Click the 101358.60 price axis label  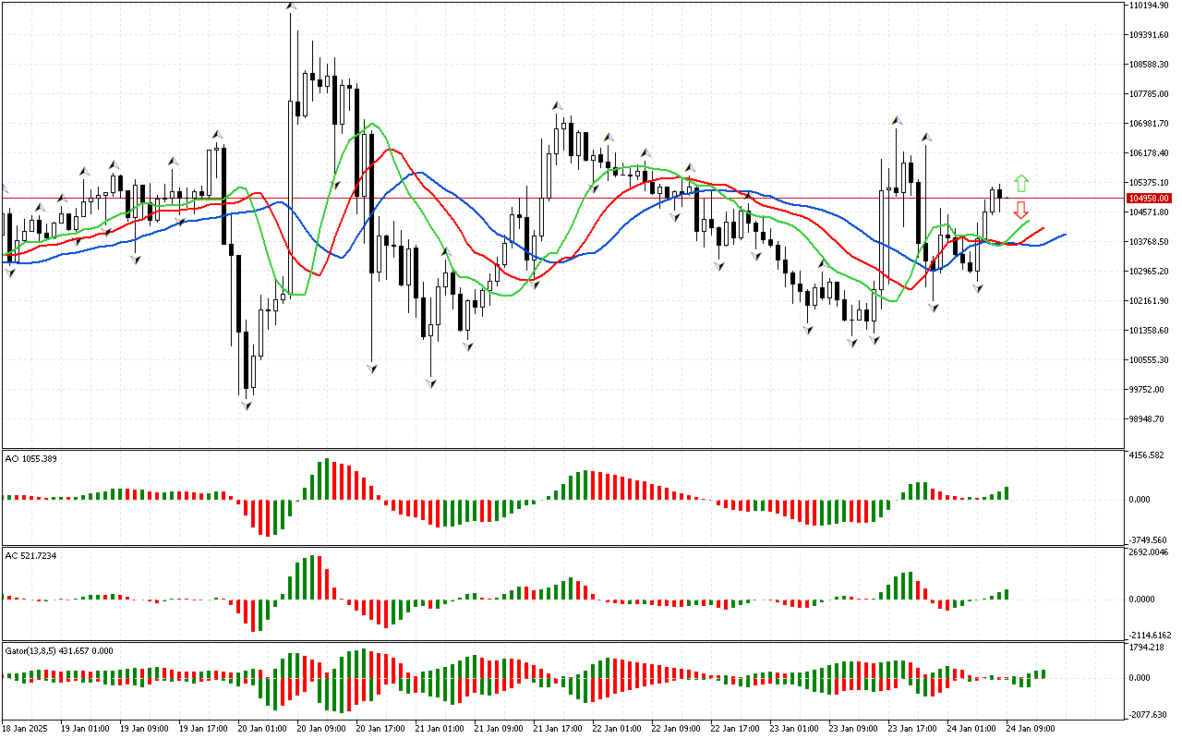coord(1150,331)
